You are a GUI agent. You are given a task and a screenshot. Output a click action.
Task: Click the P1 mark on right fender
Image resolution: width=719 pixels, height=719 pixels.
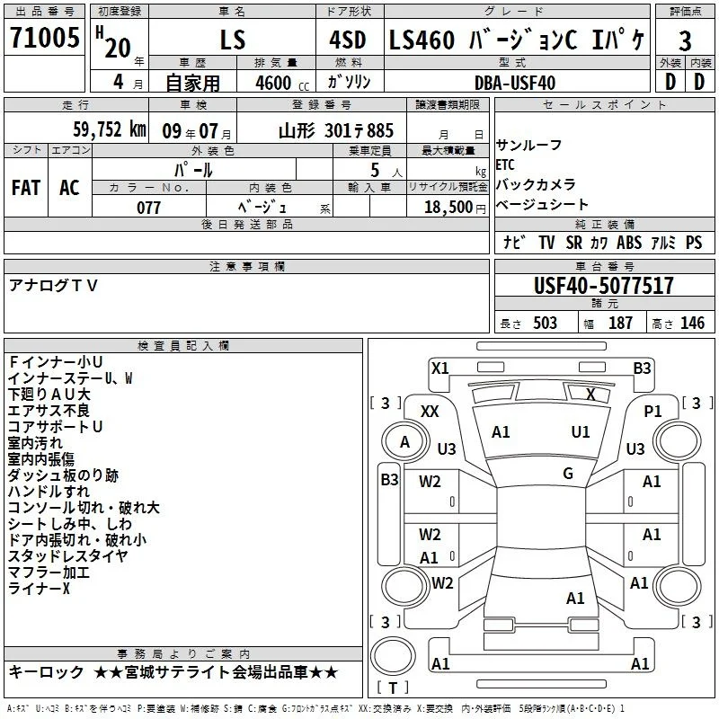[x=652, y=412]
